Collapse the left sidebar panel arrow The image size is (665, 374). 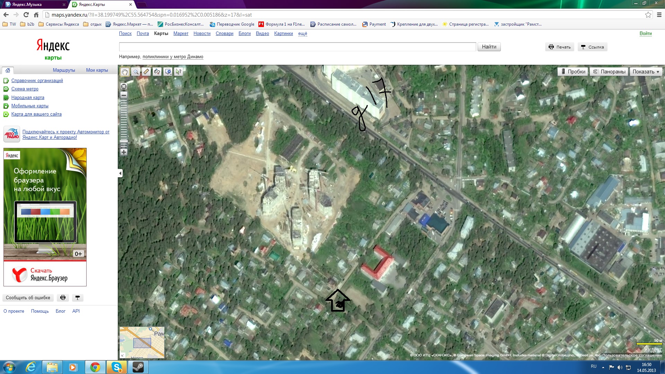[x=120, y=173]
